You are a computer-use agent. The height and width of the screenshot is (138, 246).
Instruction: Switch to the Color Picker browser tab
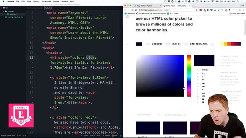point(176,6)
